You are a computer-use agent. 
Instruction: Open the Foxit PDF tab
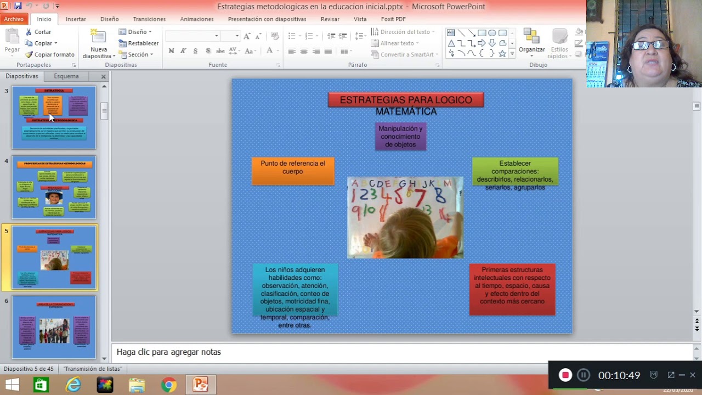pyautogui.click(x=393, y=19)
